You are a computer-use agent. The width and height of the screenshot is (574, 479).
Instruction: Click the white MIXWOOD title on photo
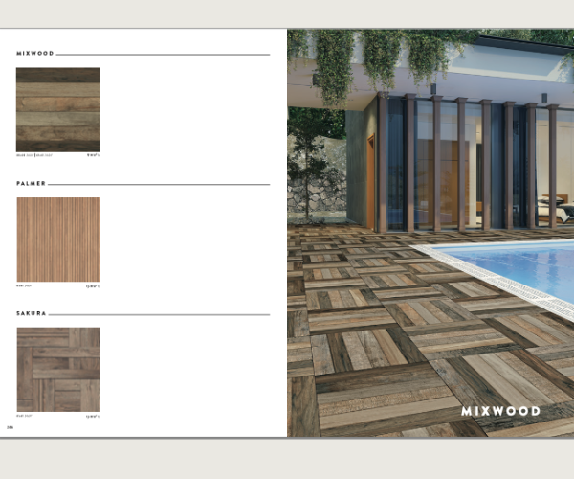[500, 411]
